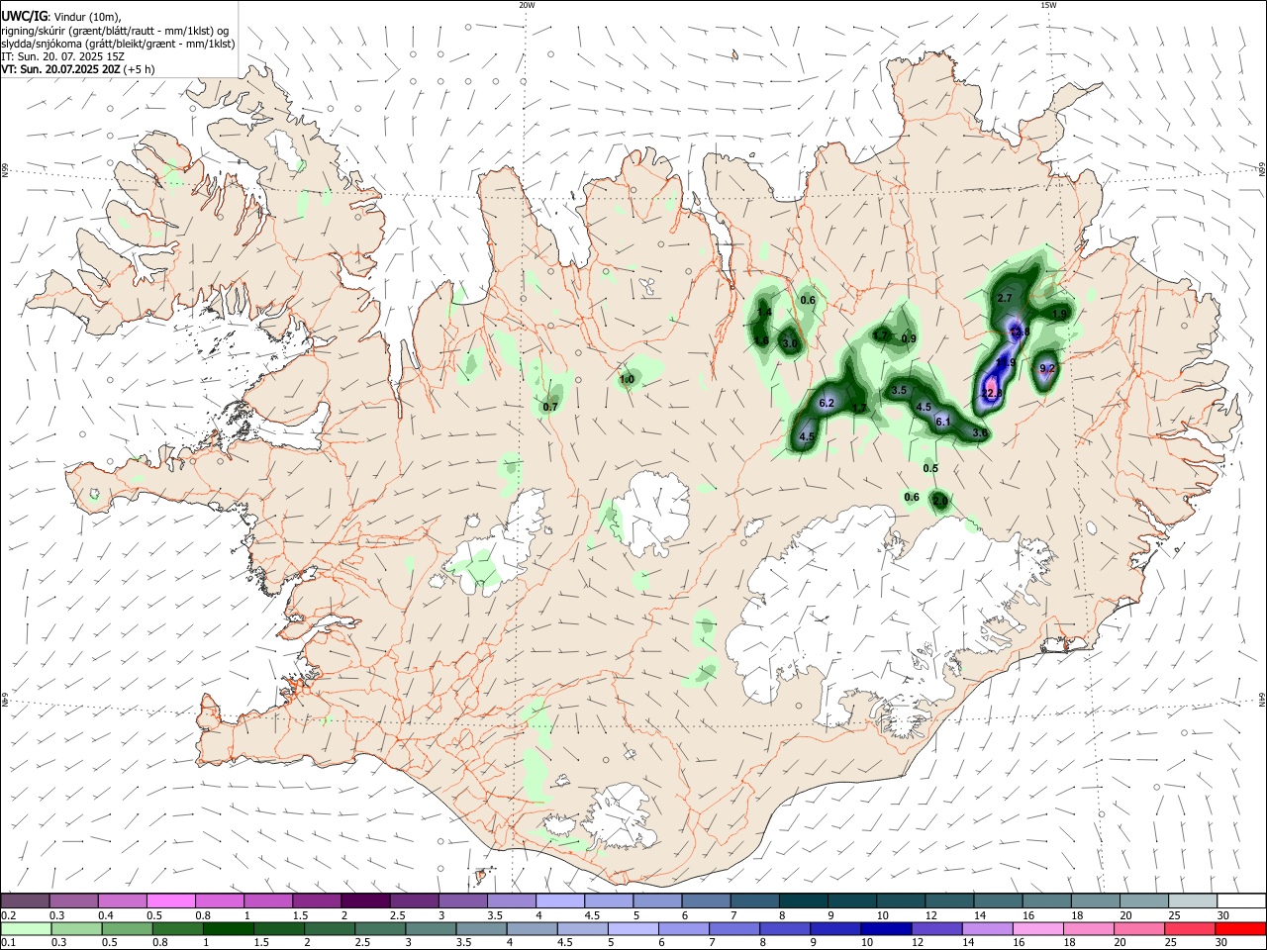This screenshot has width=1267, height=950.
Task: Click the 4.5 value below the 6.2 cell
Action: coord(807,436)
